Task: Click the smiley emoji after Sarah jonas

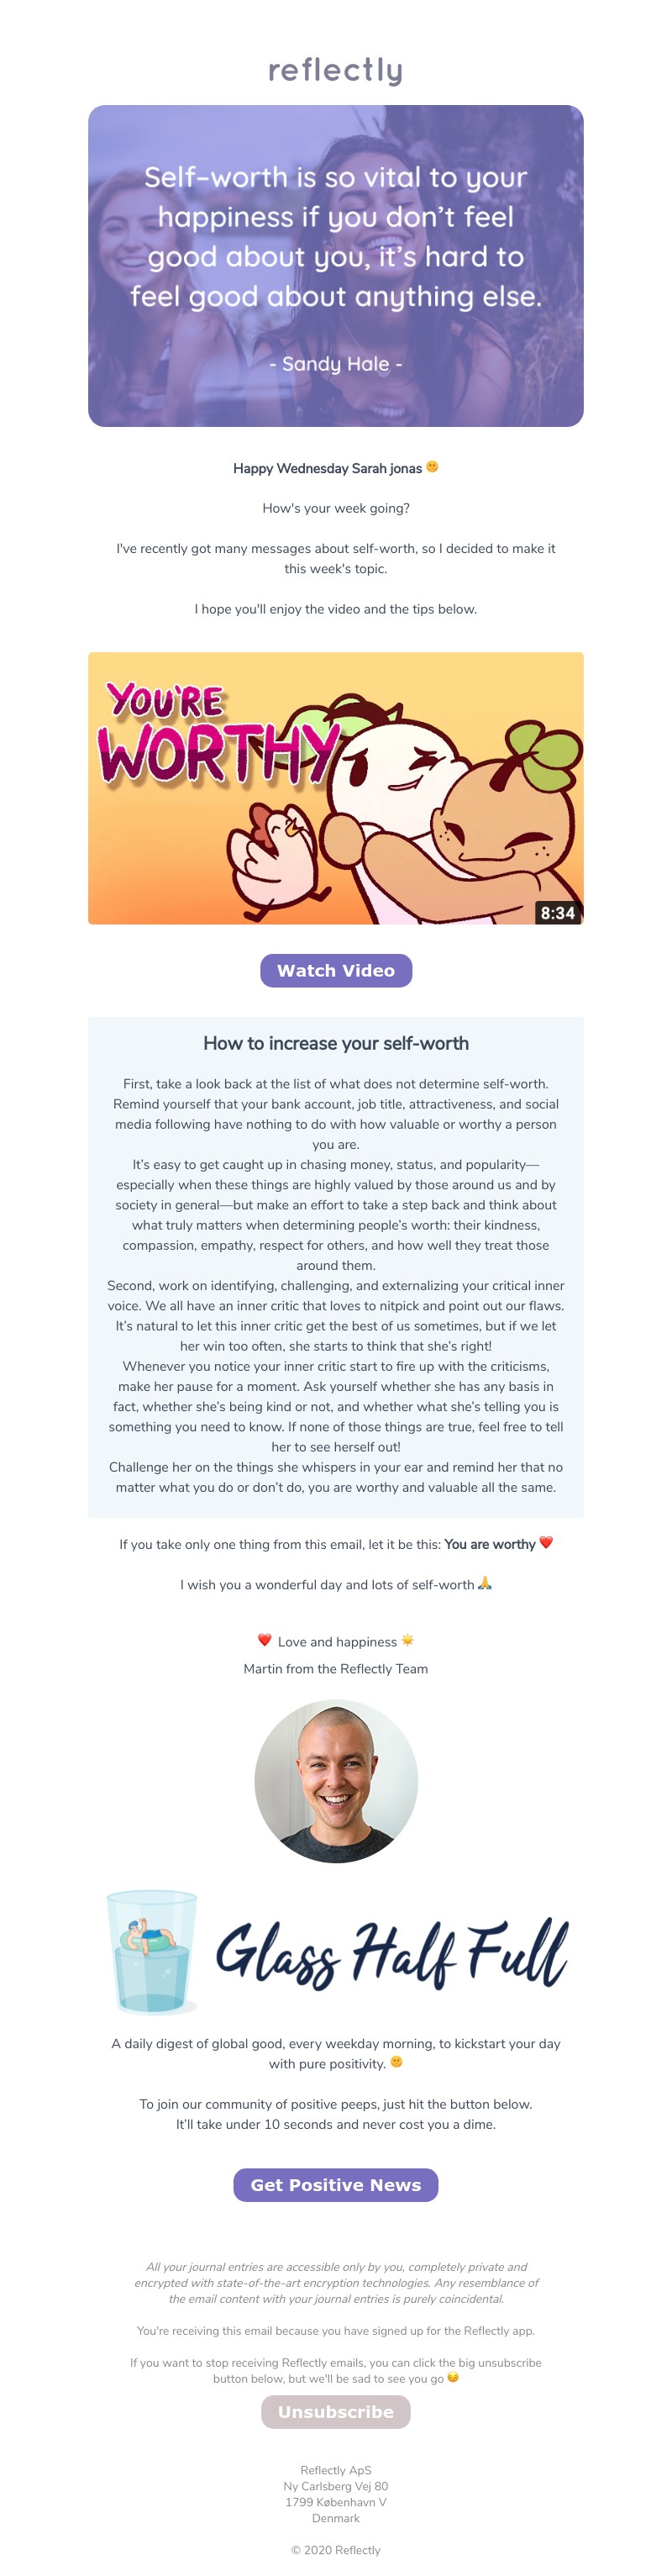Action: [432, 467]
